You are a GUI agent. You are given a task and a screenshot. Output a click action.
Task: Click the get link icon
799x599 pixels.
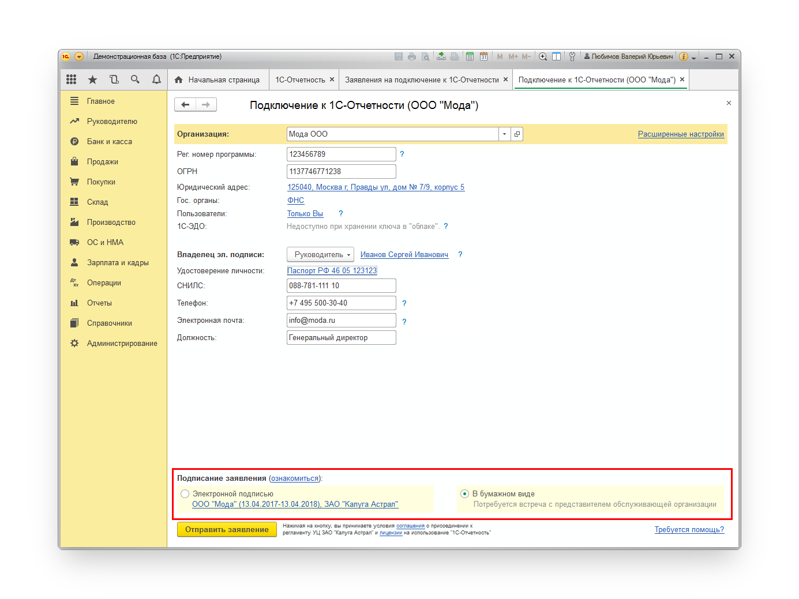point(441,56)
